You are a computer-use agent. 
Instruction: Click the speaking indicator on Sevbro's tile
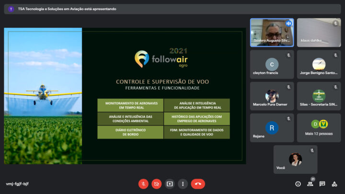(x=288, y=23)
